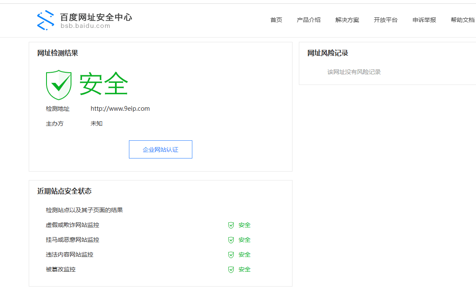Click the 违法内容网站监控 row label
476x295 pixels.
point(69,254)
